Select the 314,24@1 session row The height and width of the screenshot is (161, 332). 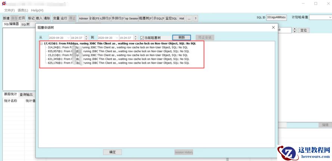(x=118, y=47)
